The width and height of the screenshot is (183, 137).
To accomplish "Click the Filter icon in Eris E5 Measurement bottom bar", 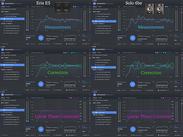I will click(40, 44).
